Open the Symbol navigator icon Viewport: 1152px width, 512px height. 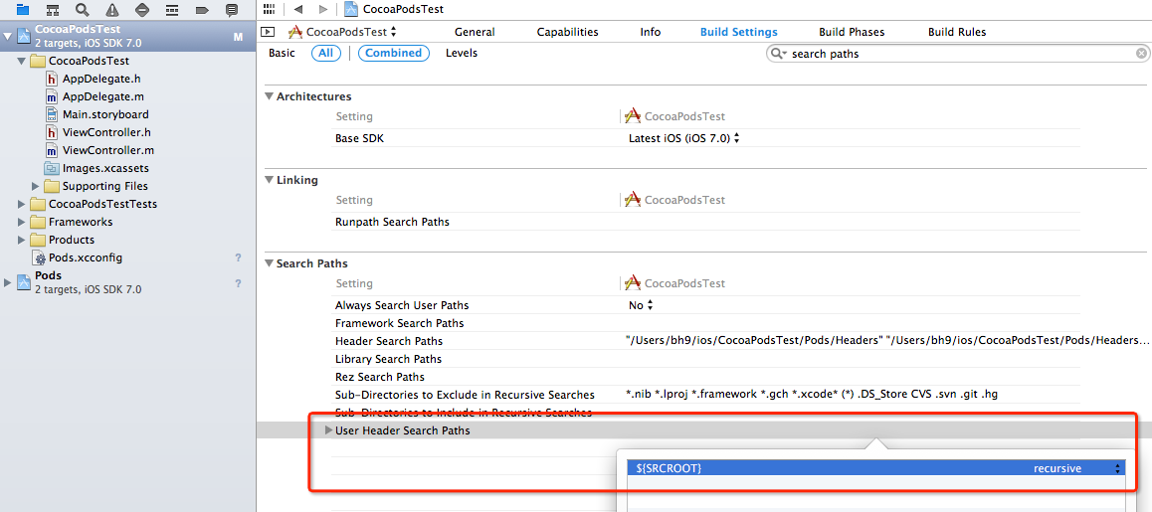(53, 10)
